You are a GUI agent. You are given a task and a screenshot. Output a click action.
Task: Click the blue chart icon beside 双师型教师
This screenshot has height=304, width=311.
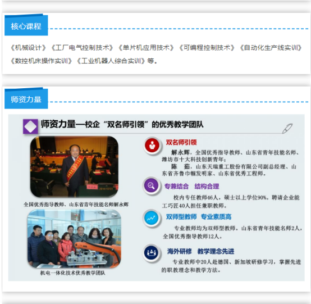pos(152,219)
